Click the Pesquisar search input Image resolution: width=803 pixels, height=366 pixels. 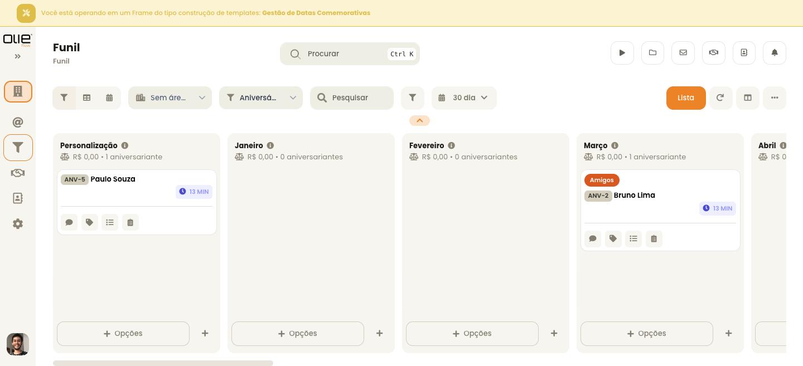click(352, 97)
